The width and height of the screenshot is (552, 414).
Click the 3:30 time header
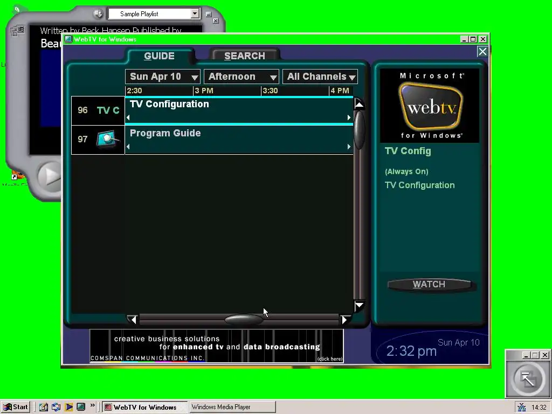(x=271, y=91)
